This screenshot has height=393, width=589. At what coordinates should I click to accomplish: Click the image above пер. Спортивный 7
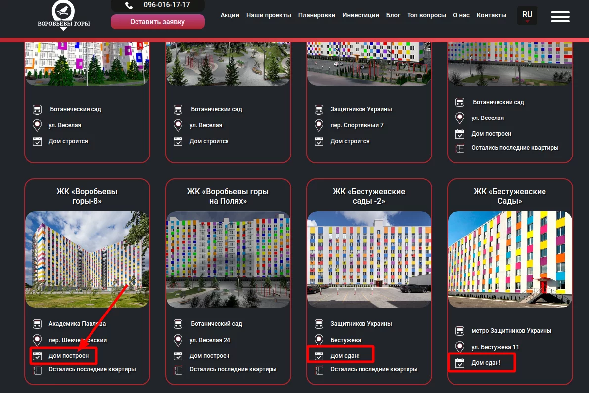[x=369, y=64]
